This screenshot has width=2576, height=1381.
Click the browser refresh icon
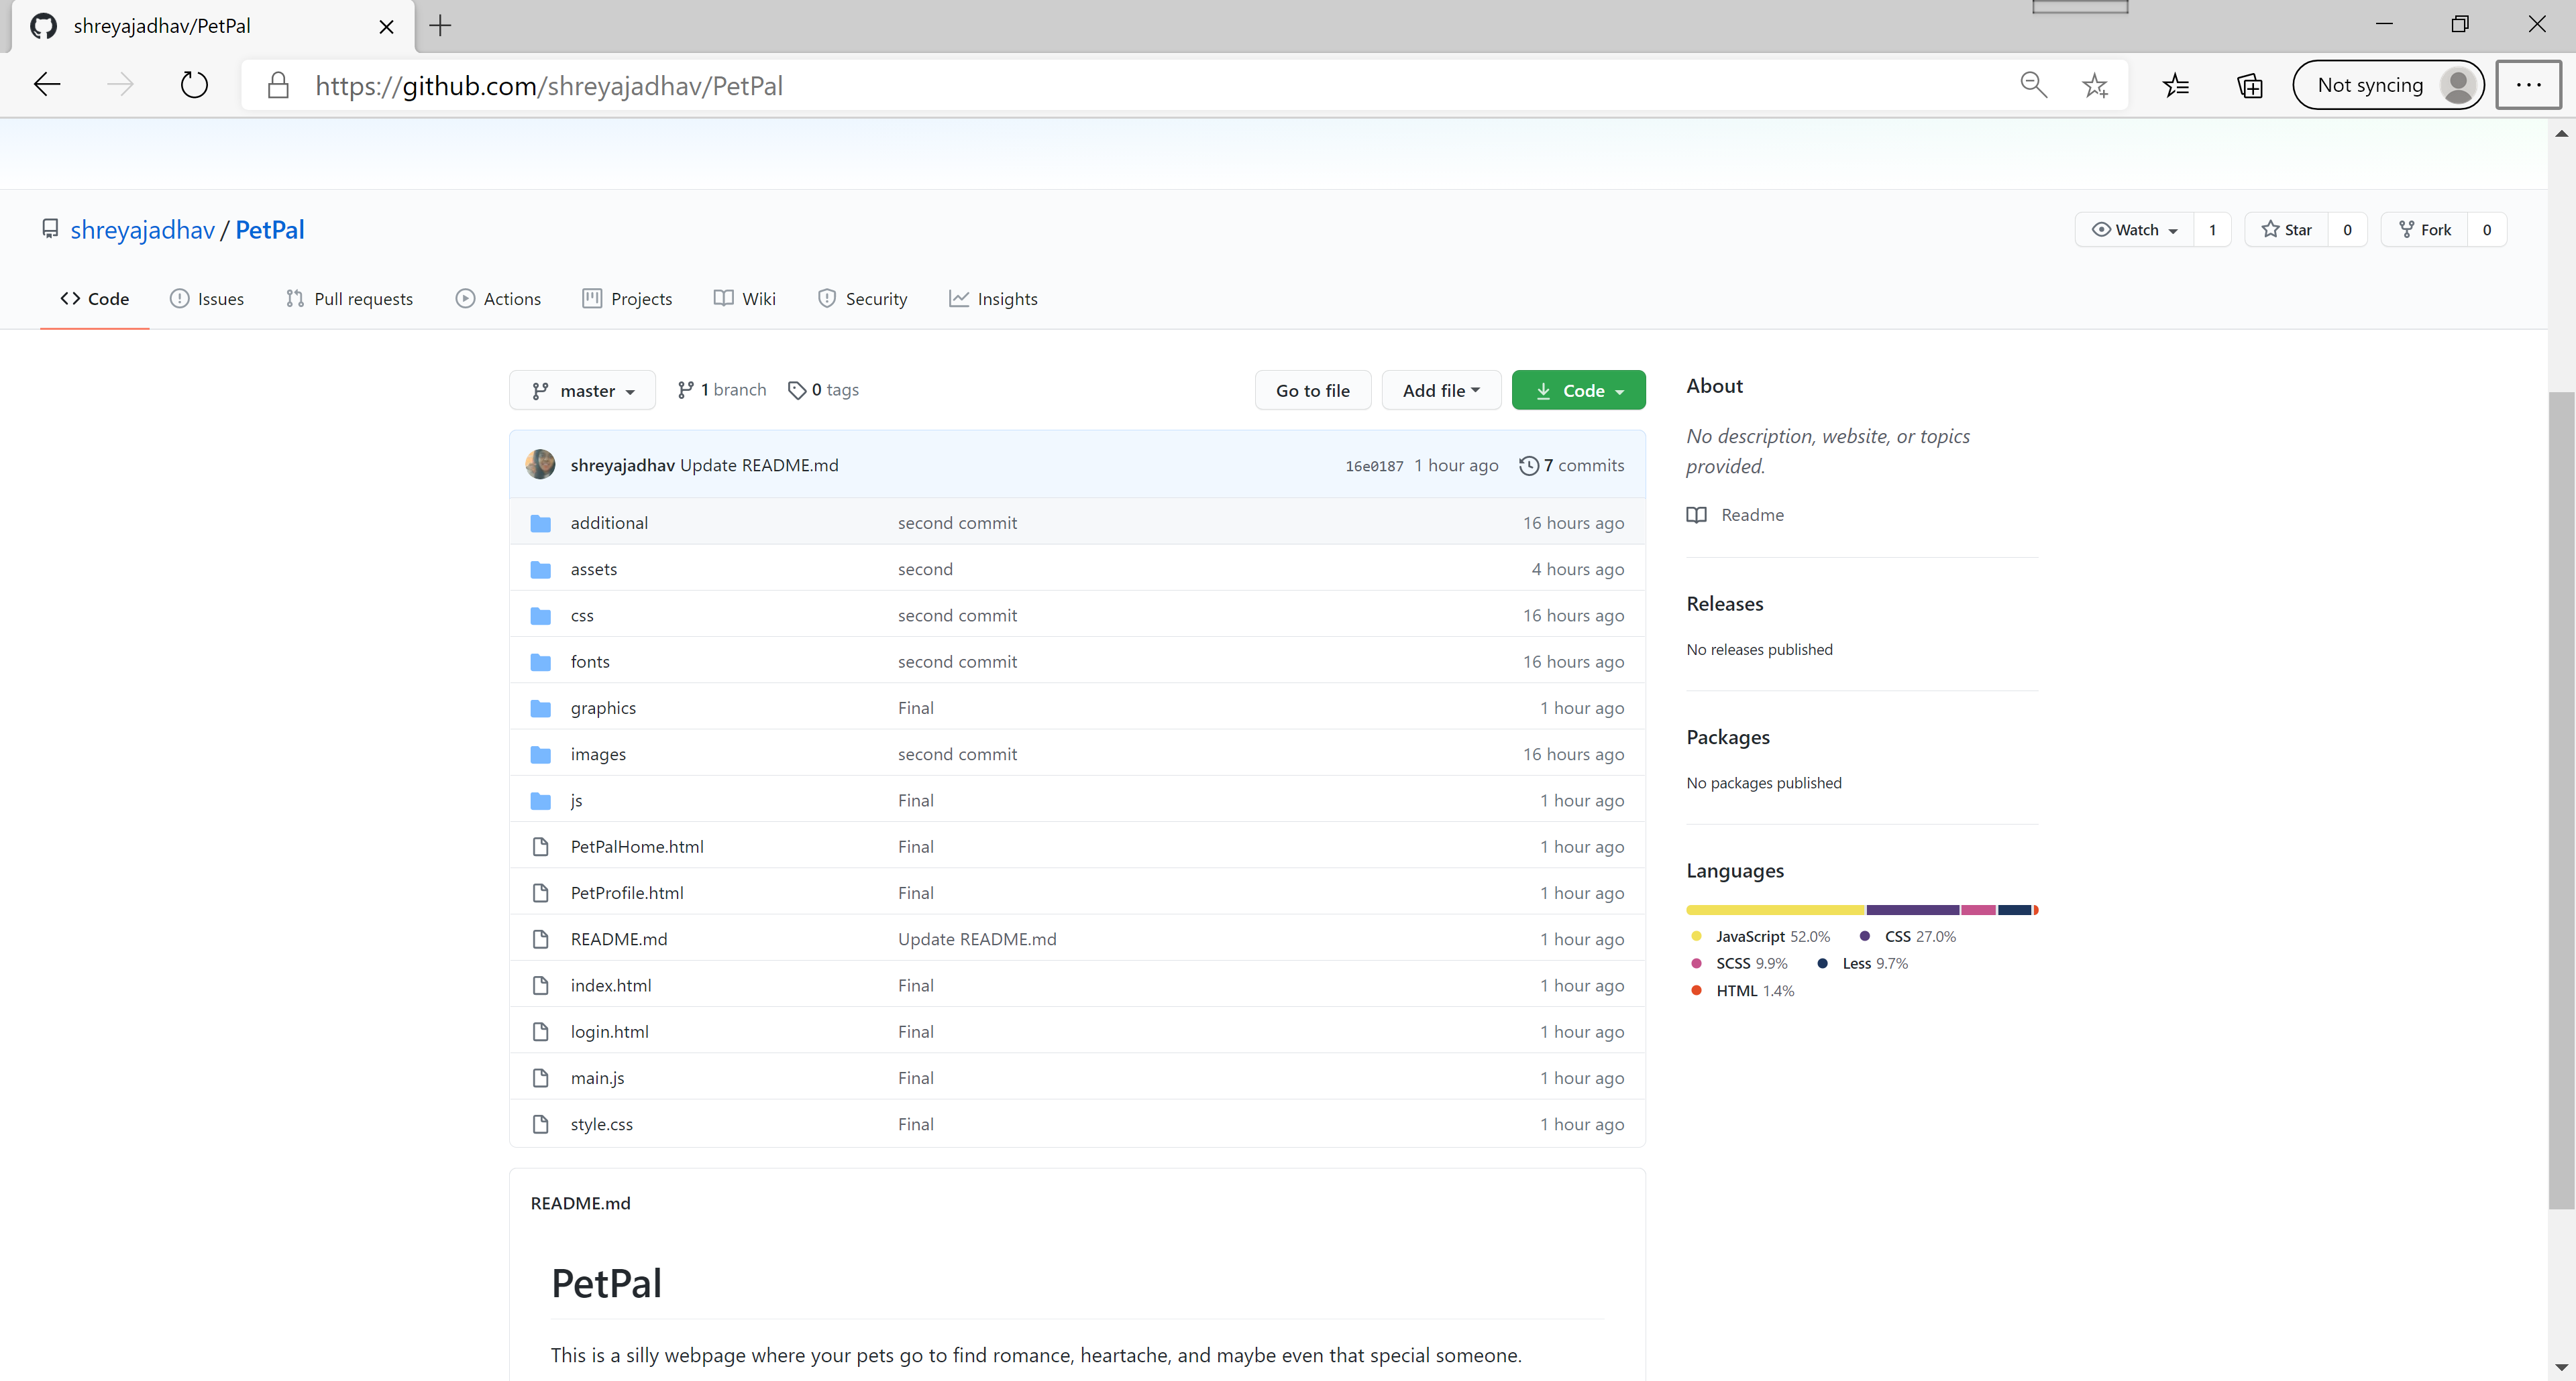[194, 85]
